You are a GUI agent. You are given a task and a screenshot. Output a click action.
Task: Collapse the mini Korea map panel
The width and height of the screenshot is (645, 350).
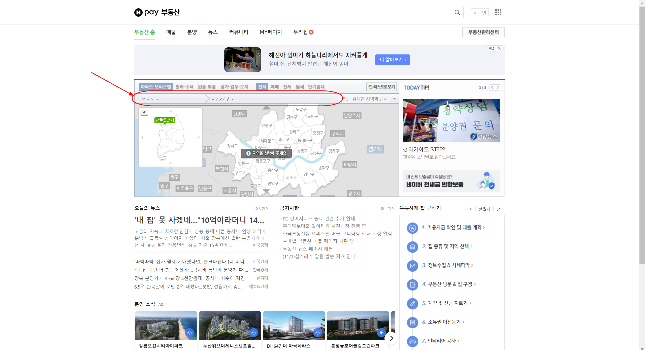coord(144,112)
